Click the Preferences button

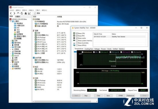[x=130, y=96]
